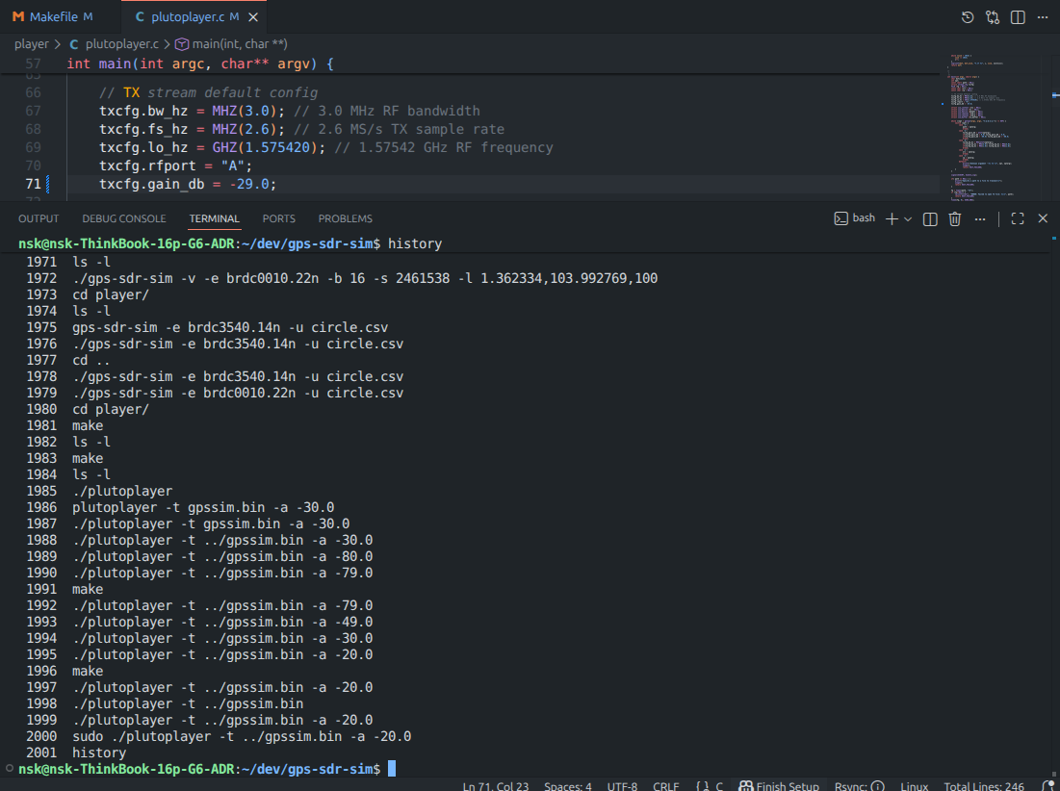Switch to the PORTS panel tab
This screenshot has height=791, width=1060.
point(278,218)
